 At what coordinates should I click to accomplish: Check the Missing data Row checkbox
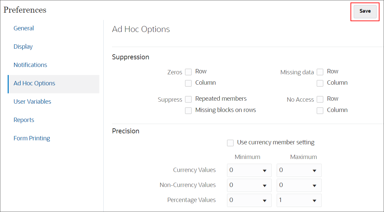tap(320, 72)
